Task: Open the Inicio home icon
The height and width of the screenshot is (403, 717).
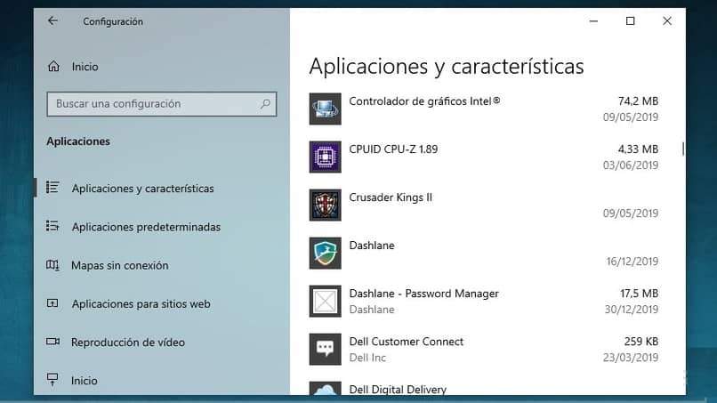Action: 53,67
